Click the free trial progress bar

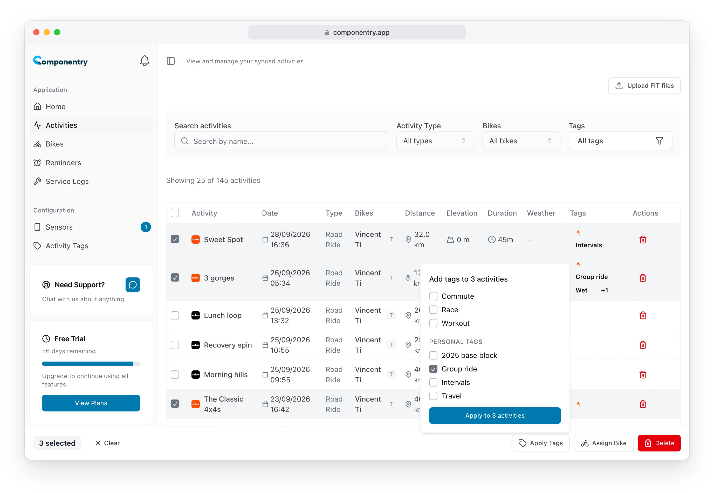click(91, 363)
